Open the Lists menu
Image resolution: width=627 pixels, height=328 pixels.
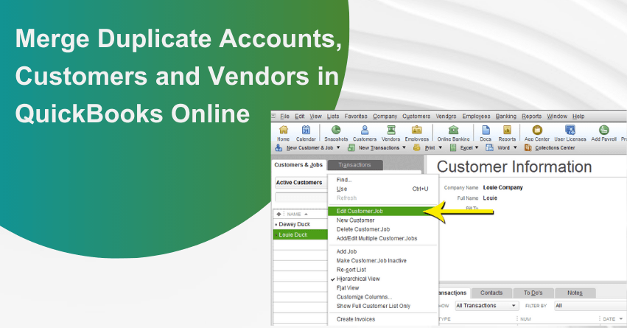(x=333, y=116)
